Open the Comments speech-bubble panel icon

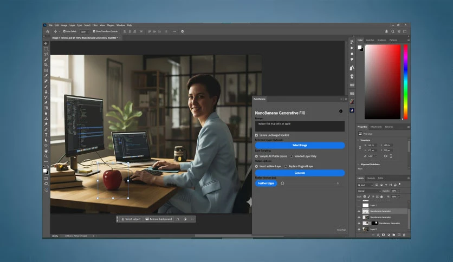click(352, 59)
